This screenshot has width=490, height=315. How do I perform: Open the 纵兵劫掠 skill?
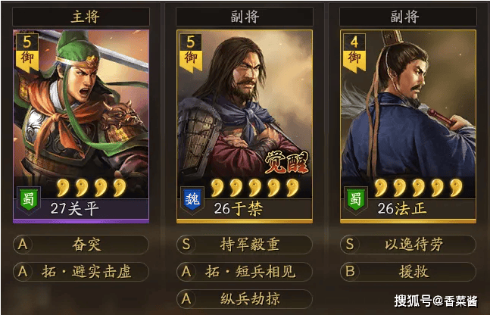pyautogui.click(x=245, y=299)
